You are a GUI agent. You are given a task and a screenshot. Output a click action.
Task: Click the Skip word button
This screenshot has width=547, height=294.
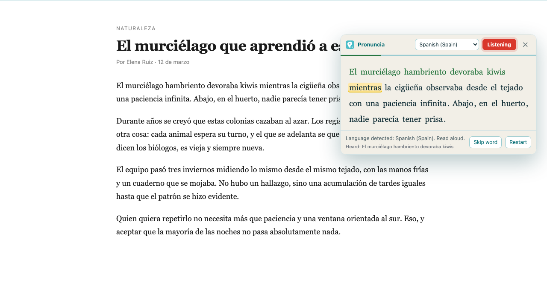pos(485,142)
